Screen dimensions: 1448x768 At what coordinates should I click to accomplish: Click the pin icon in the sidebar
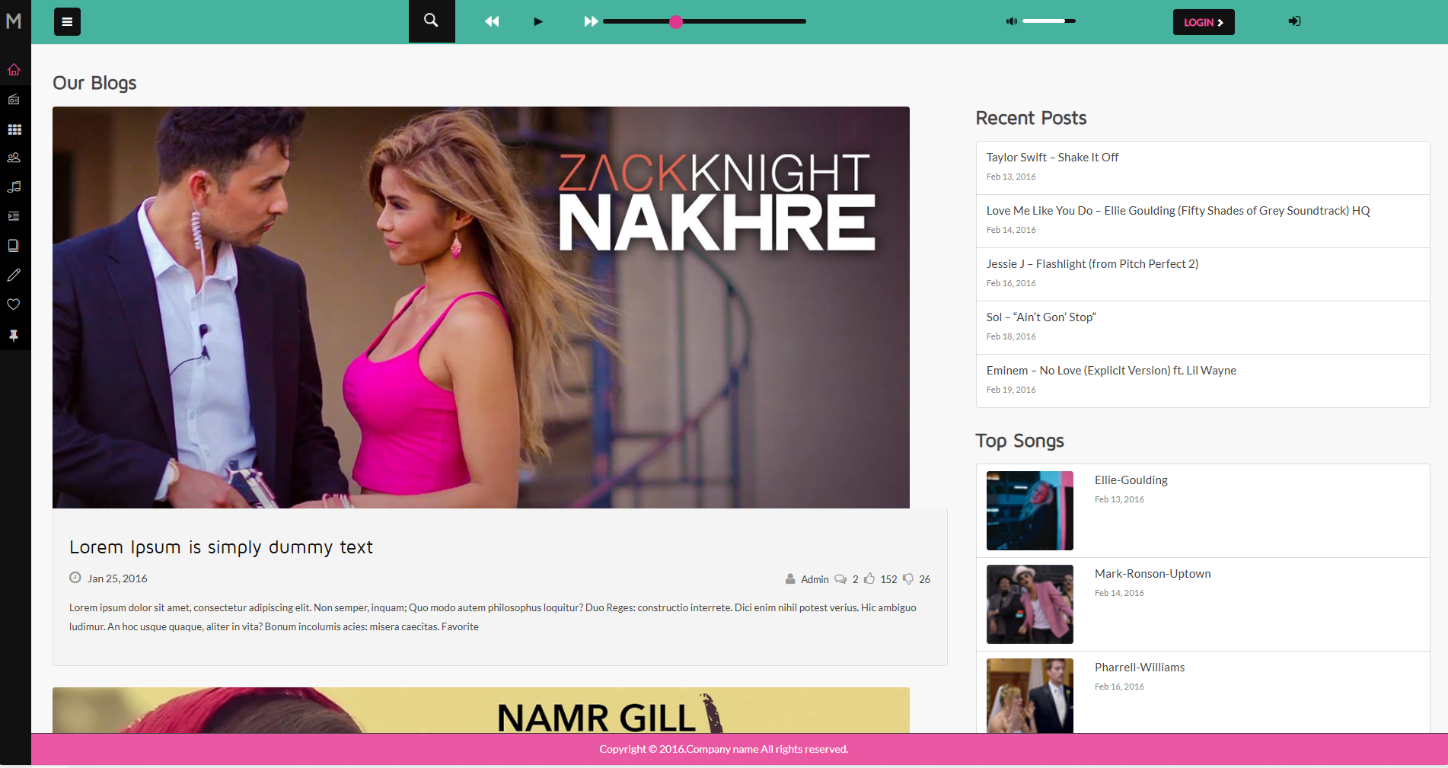coord(14,335)
